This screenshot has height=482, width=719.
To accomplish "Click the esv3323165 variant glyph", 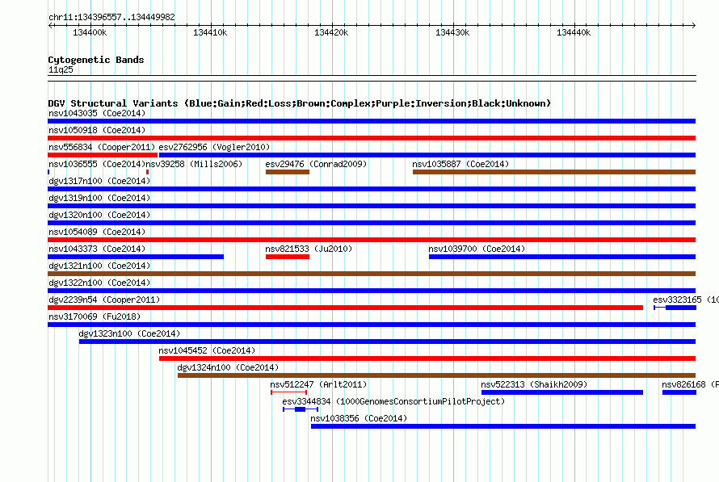I will tap(675, 308).
